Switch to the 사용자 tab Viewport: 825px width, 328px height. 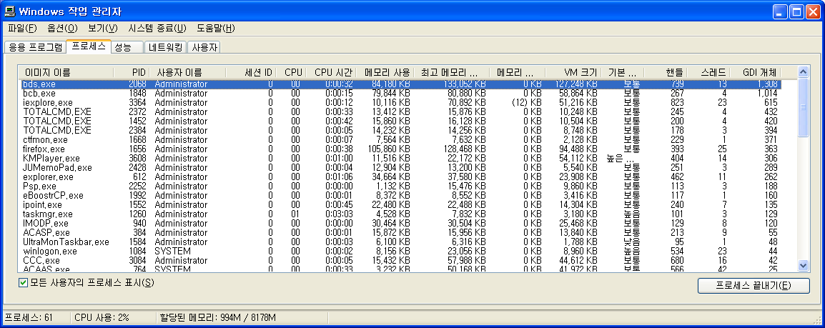click(x=204, y=48)
